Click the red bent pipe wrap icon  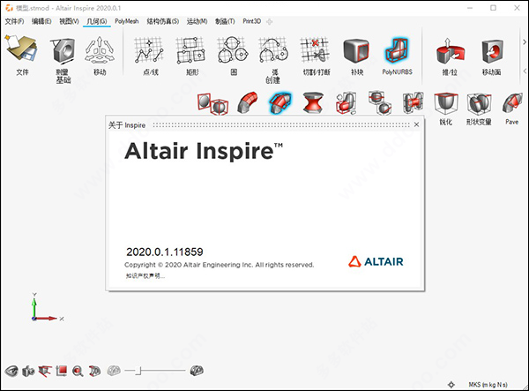[248, 102]
